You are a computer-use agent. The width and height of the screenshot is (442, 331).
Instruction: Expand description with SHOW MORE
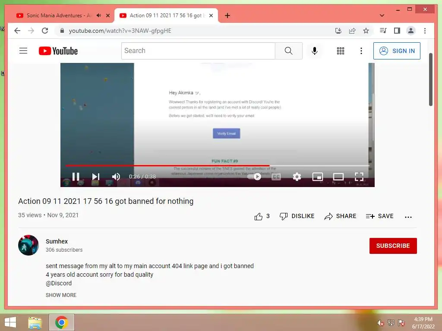pyautogui.click(x=61, y=295)
